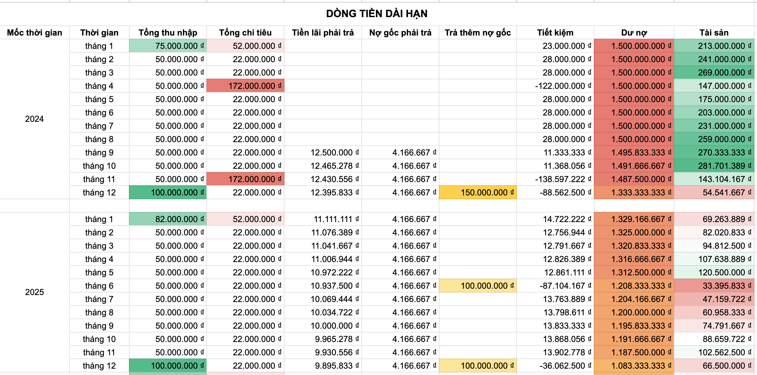The image size is (757, 375).
Task: Click the Mốc thời gian column header
Action: pos(35,32)
